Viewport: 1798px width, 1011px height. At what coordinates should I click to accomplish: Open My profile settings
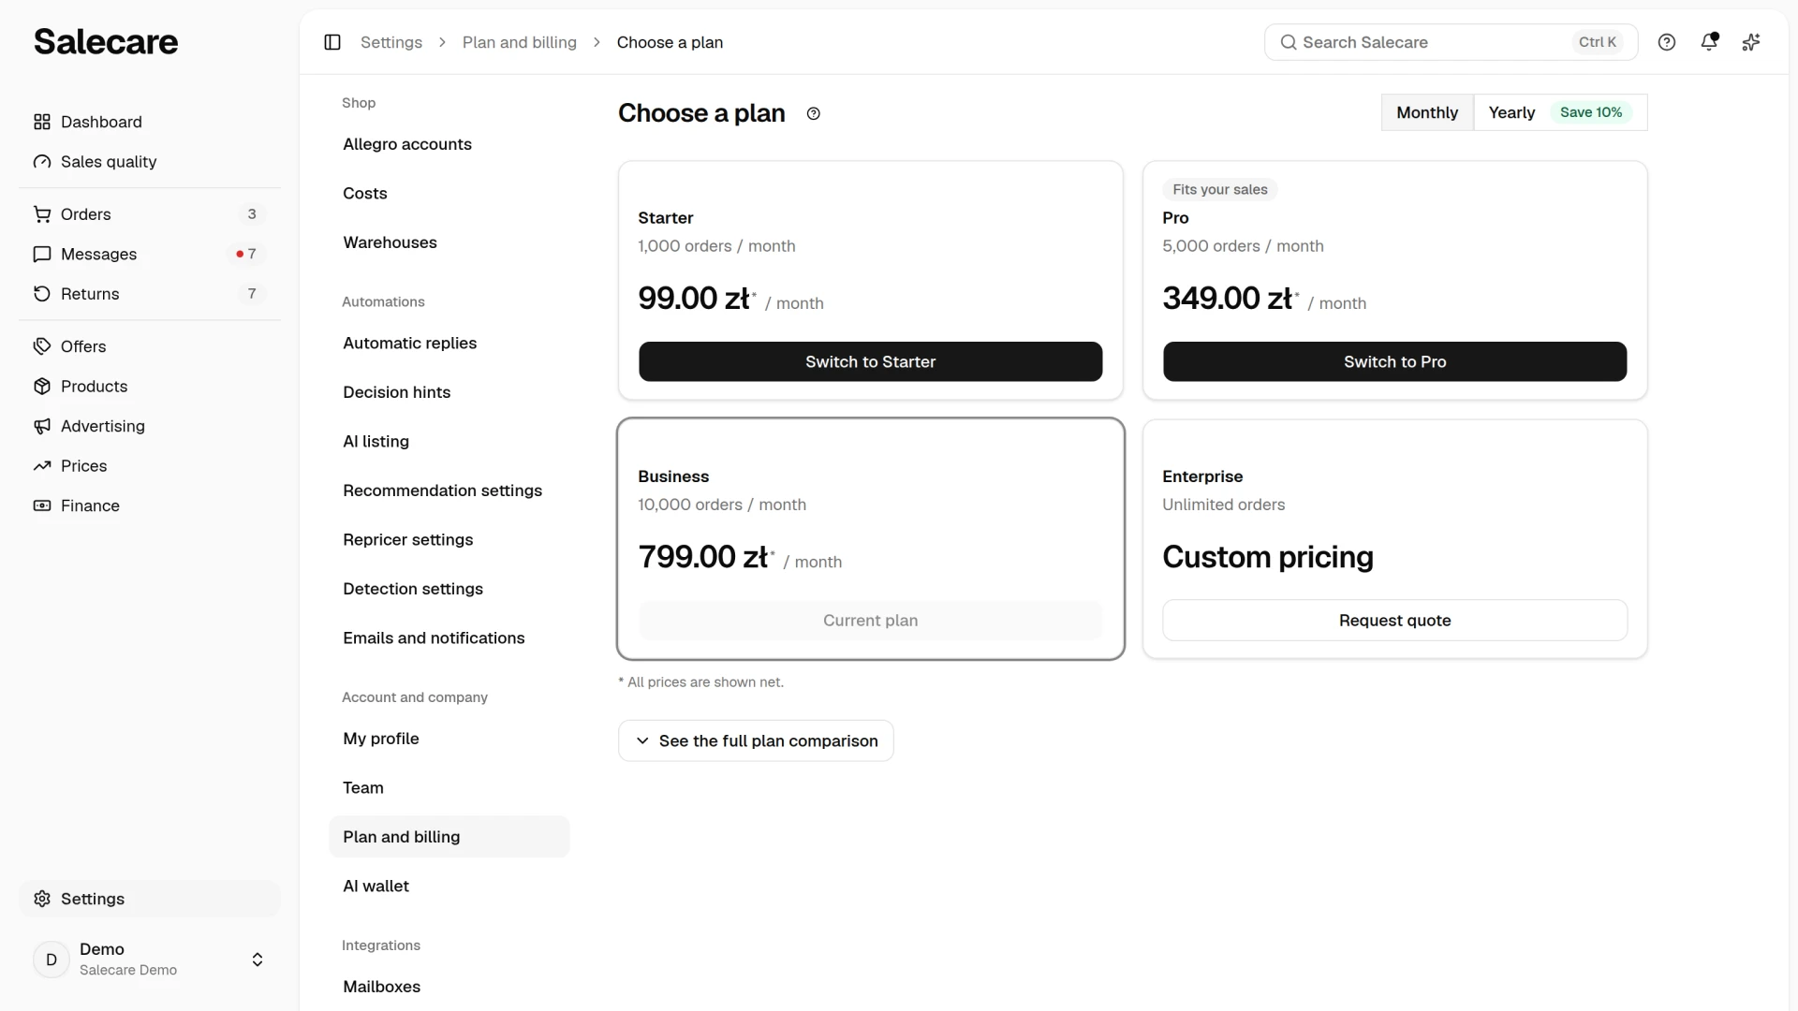coord(449,739)
